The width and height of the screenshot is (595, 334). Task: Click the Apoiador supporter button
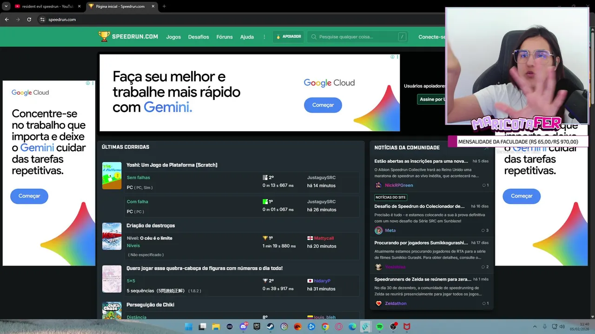[x=288, y=37]
